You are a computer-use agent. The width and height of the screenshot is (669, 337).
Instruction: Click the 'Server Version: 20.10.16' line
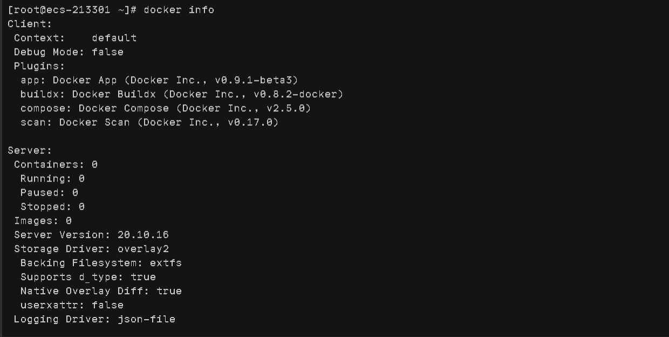coord(91,234)
